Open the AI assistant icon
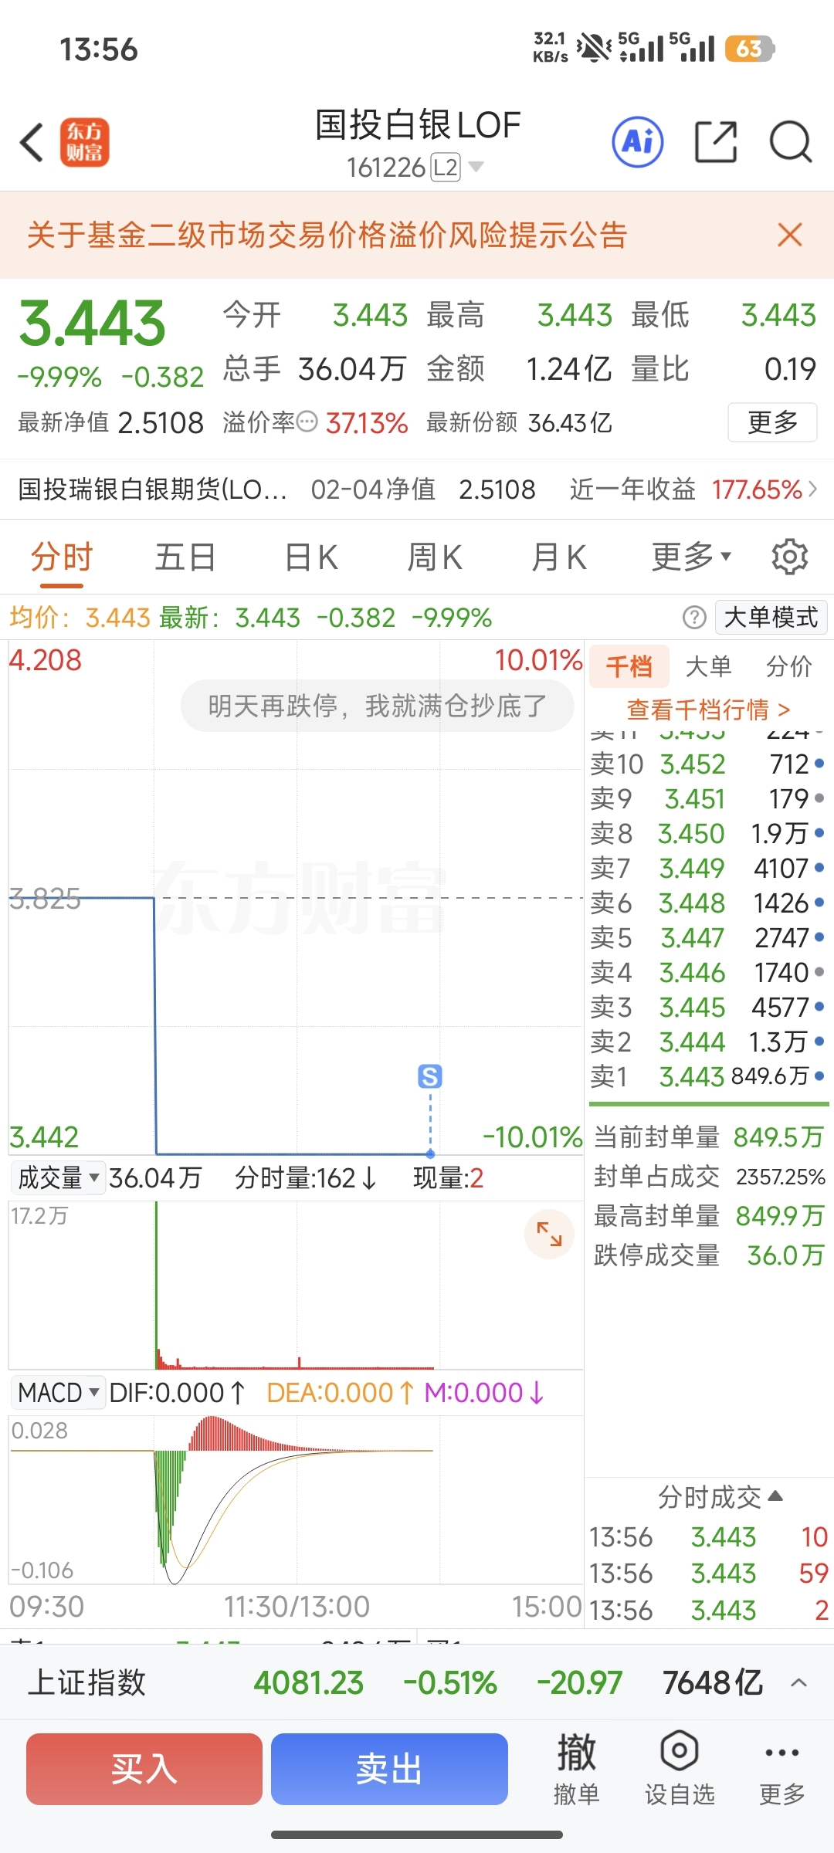Viewport: 834px width, 1853px height. [637, 143]
